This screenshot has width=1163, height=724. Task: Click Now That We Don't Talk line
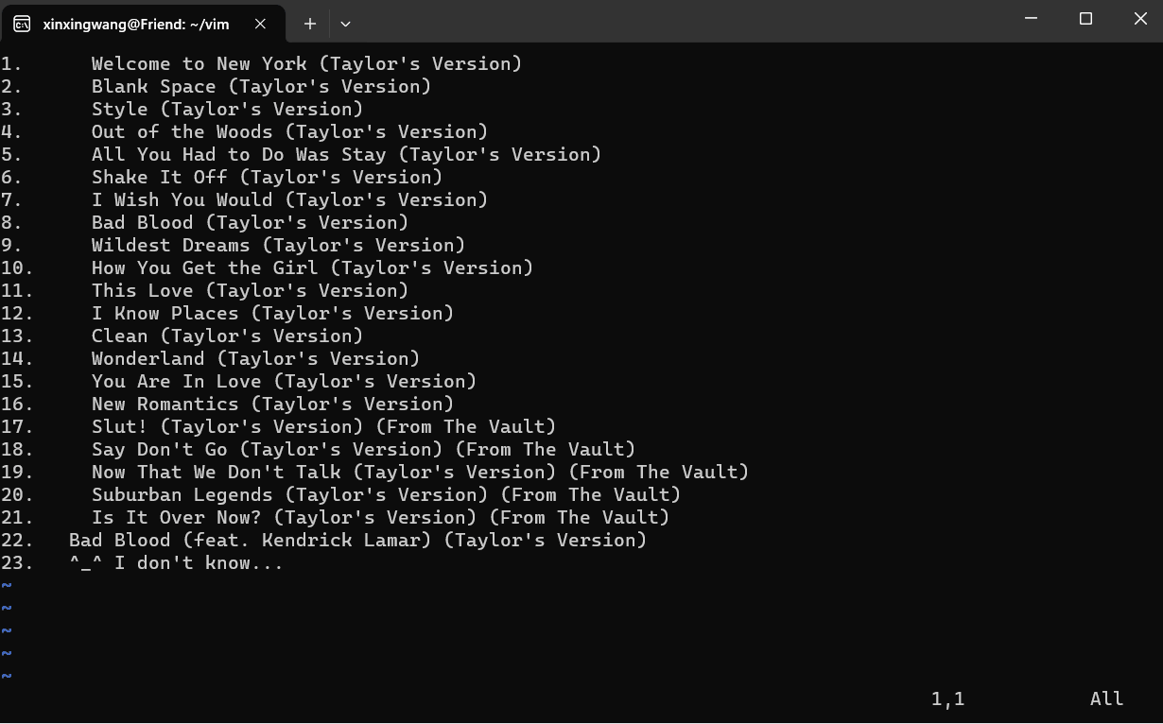pos(420,472)
